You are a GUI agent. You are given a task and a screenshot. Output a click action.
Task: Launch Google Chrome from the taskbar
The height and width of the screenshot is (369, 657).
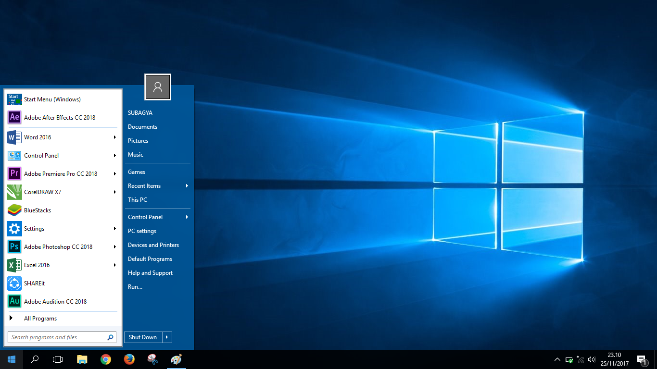point(106,359)
